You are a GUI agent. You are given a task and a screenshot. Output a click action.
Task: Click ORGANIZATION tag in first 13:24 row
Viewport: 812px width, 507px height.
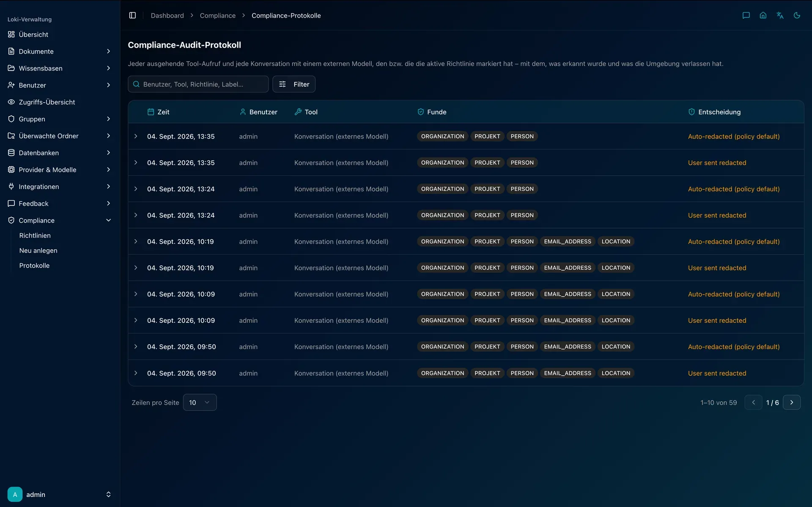pos(442,189)
